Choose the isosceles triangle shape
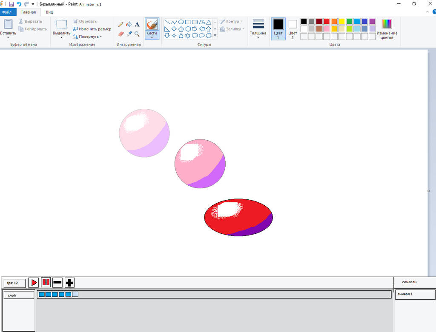The image size is (436, 332). point(209,22)
